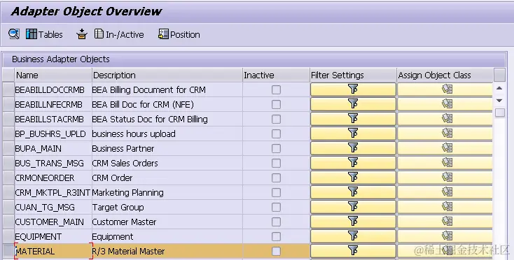Screen dimensions: 514x260
Task: Open filter settings for BEABILLSTACRMB
Action: point(353,119)
